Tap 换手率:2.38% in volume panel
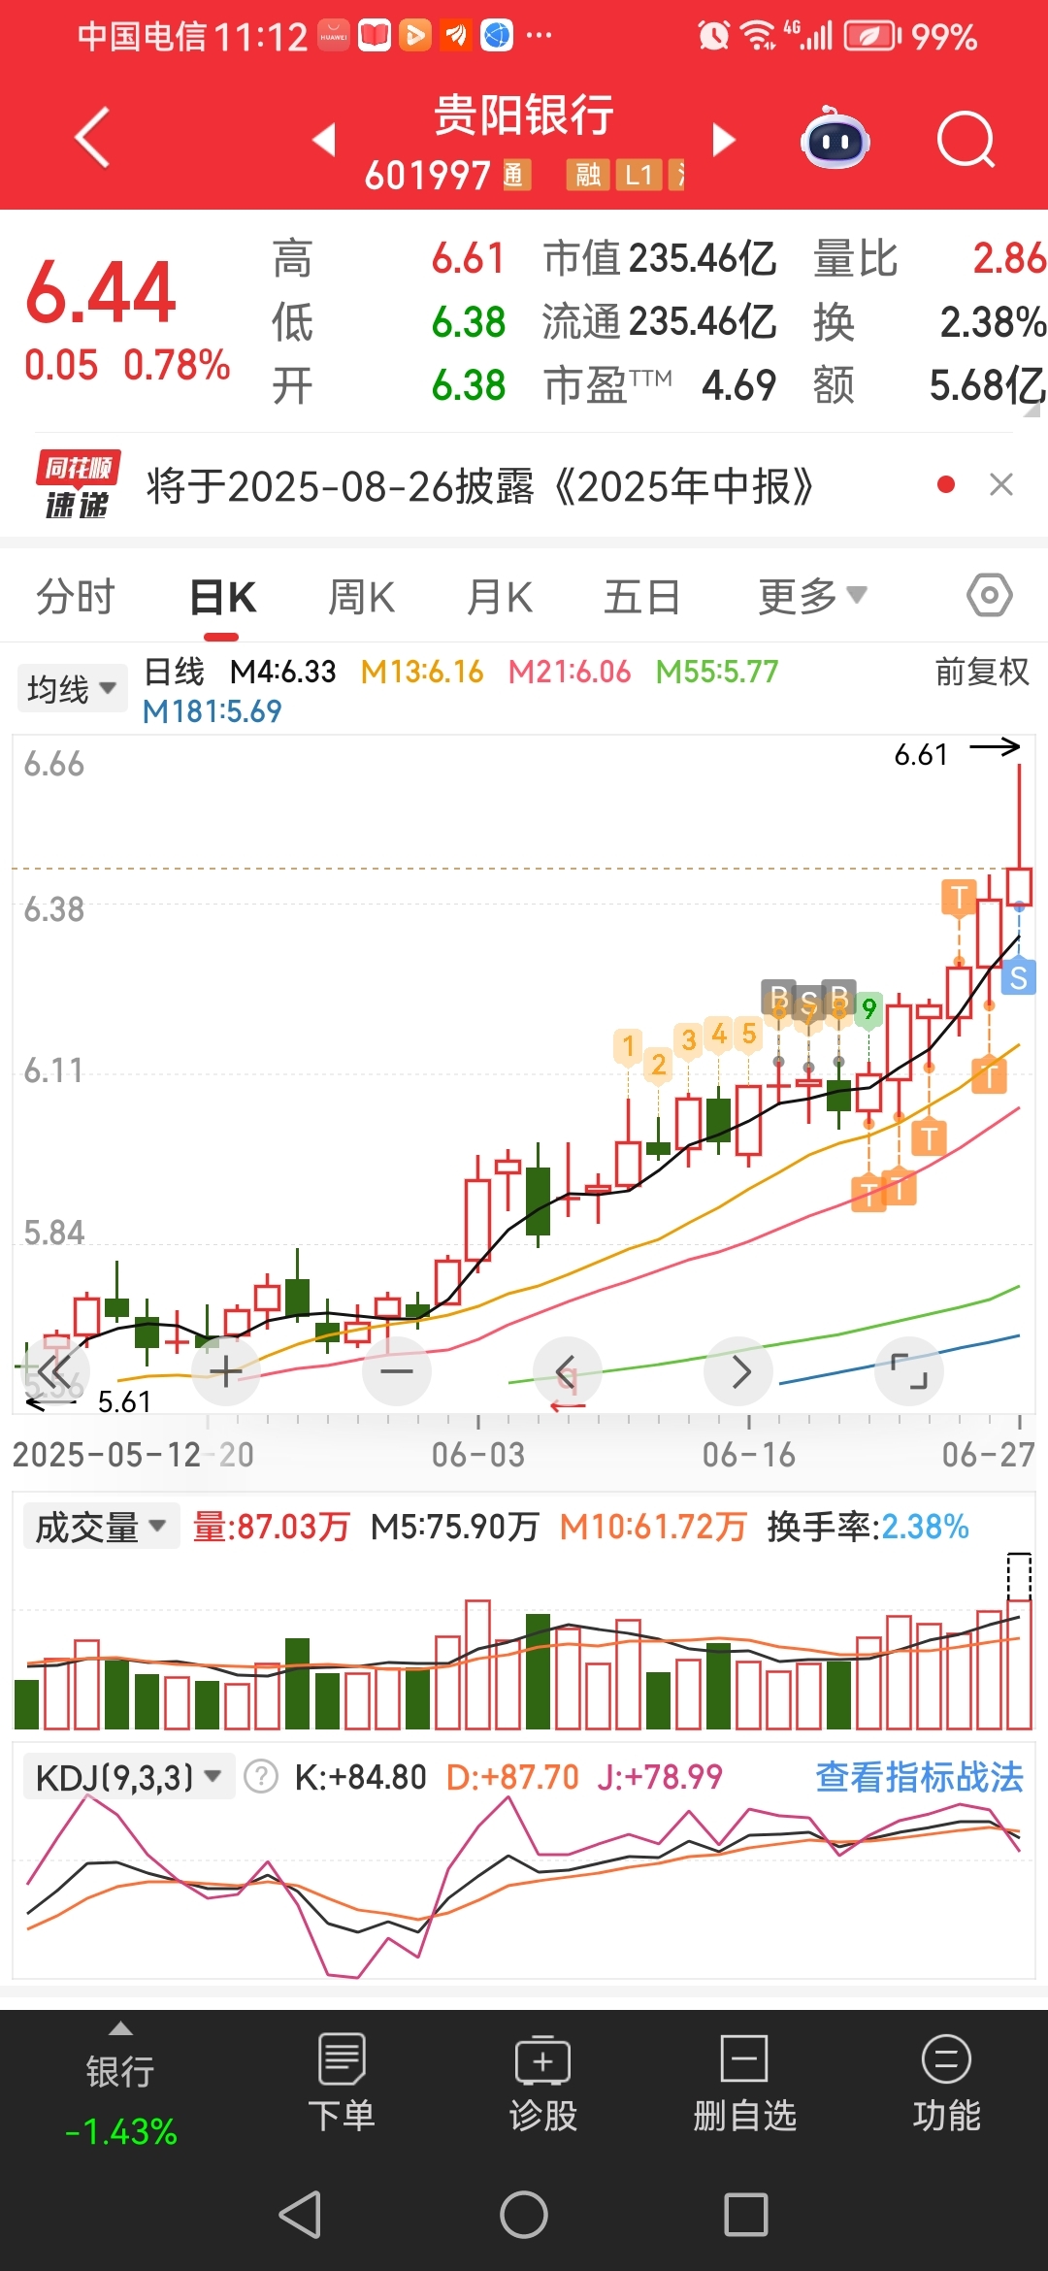This screenshot has height=2271, width=1048. [868, 1527]
